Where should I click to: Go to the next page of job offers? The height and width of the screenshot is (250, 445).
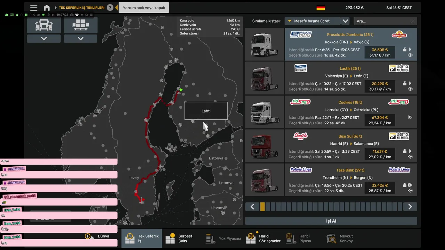[410, 207]
